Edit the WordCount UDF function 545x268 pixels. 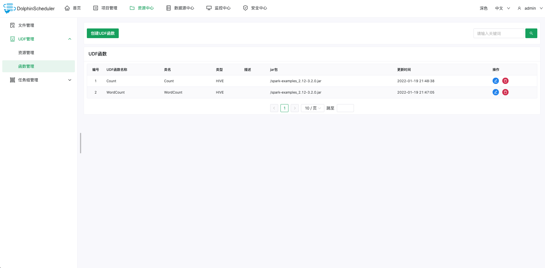[x=496, y=92]
